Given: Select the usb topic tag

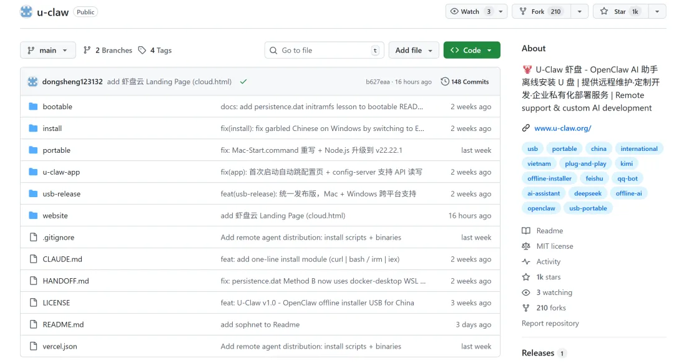Looking at the screenshot, I should click(532, 148).
